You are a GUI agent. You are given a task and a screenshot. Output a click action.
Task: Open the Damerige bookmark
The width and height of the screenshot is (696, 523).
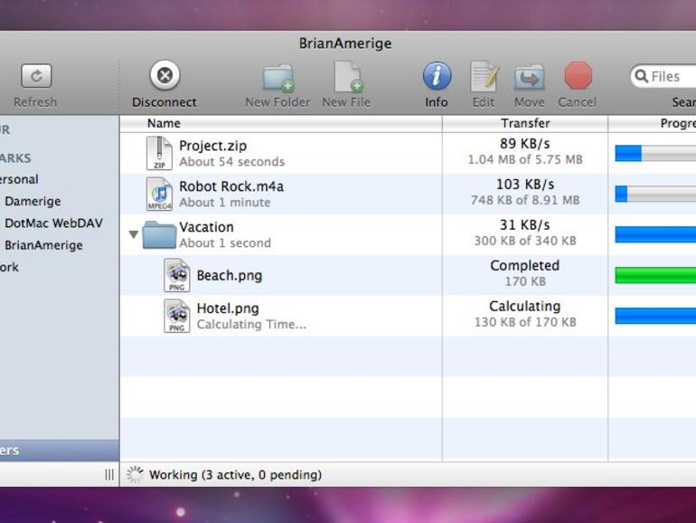tap(33, 201)
